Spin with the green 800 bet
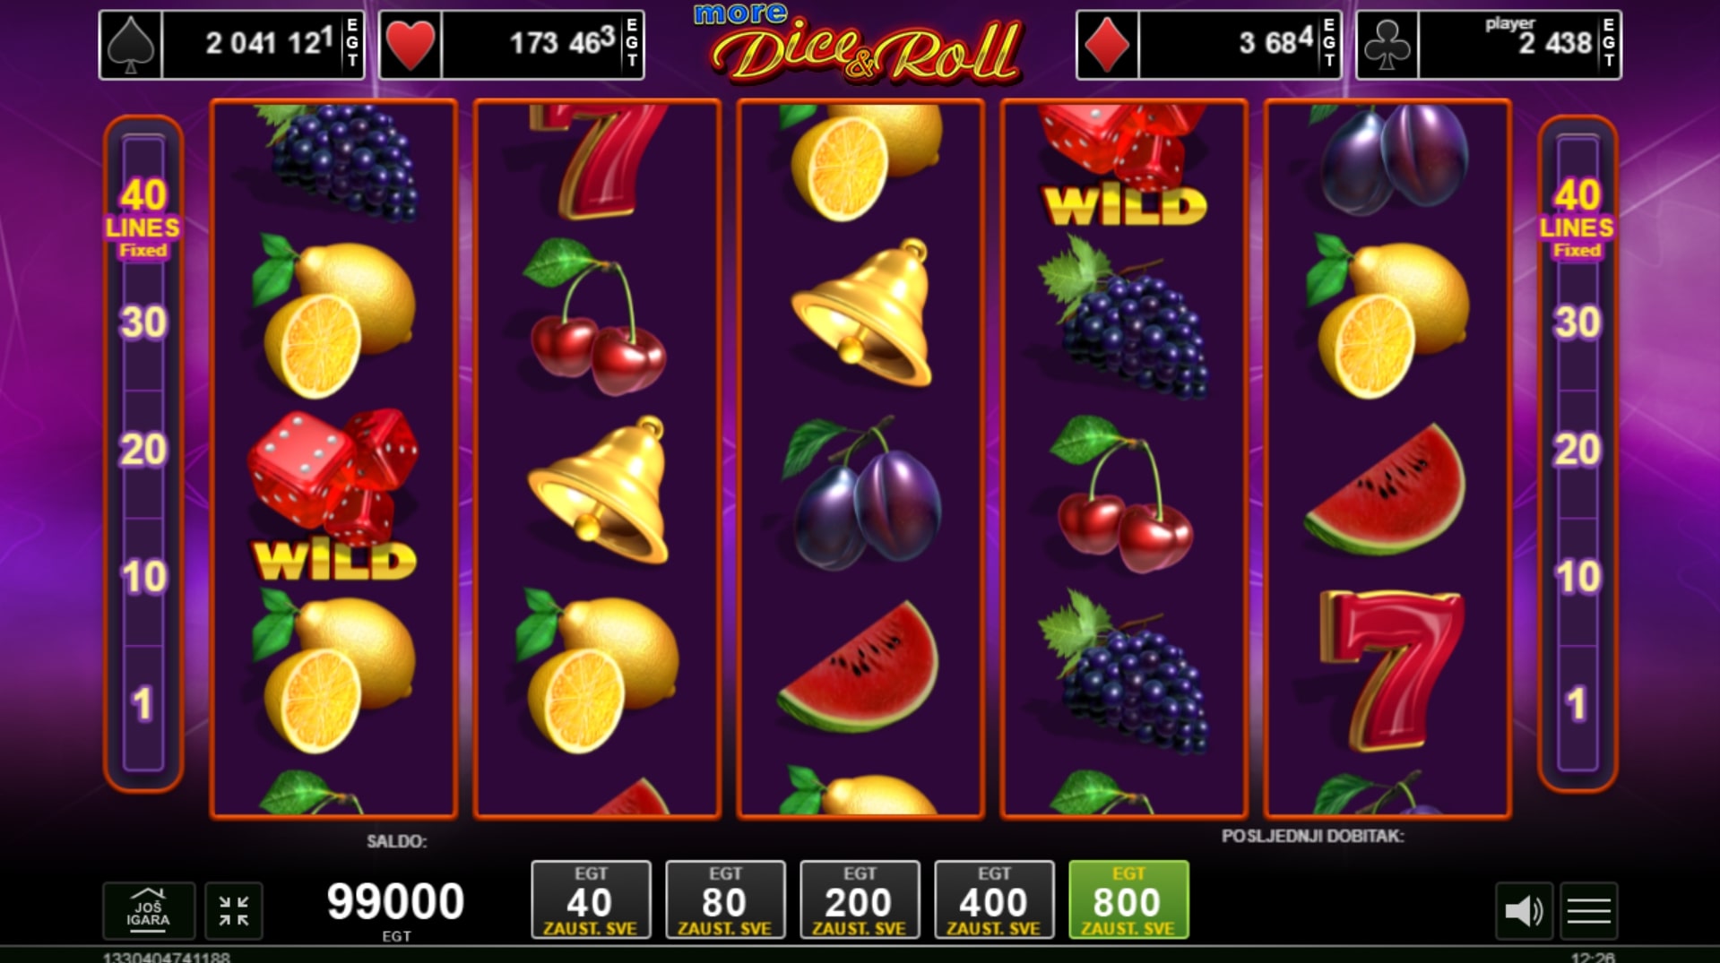1720x963 pixels. (x=1128, y=899)
